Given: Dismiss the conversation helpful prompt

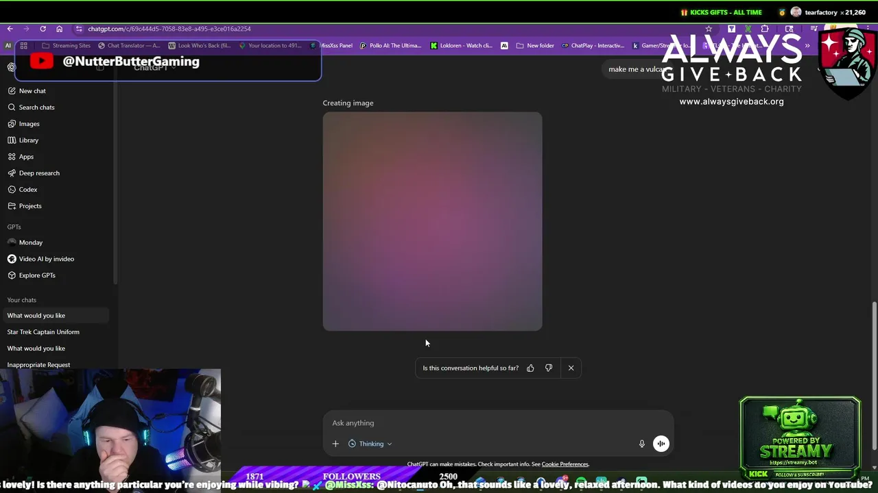Looking at the screenshot, I should (x=571, y=368).
